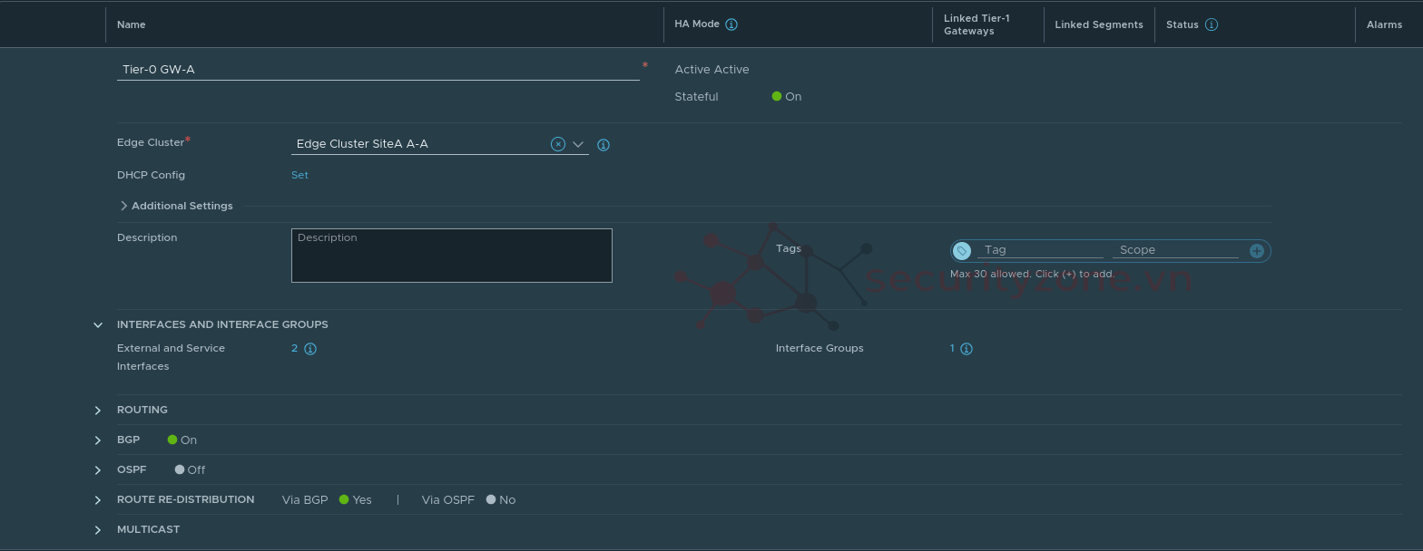
Task: Click the HA Mode info icon
Action: (731, 24)
